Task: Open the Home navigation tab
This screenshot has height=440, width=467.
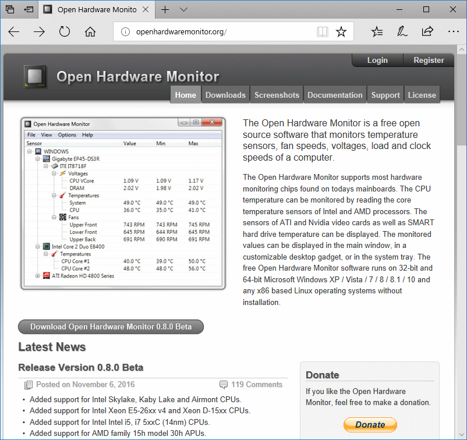Action: point(186,95)
